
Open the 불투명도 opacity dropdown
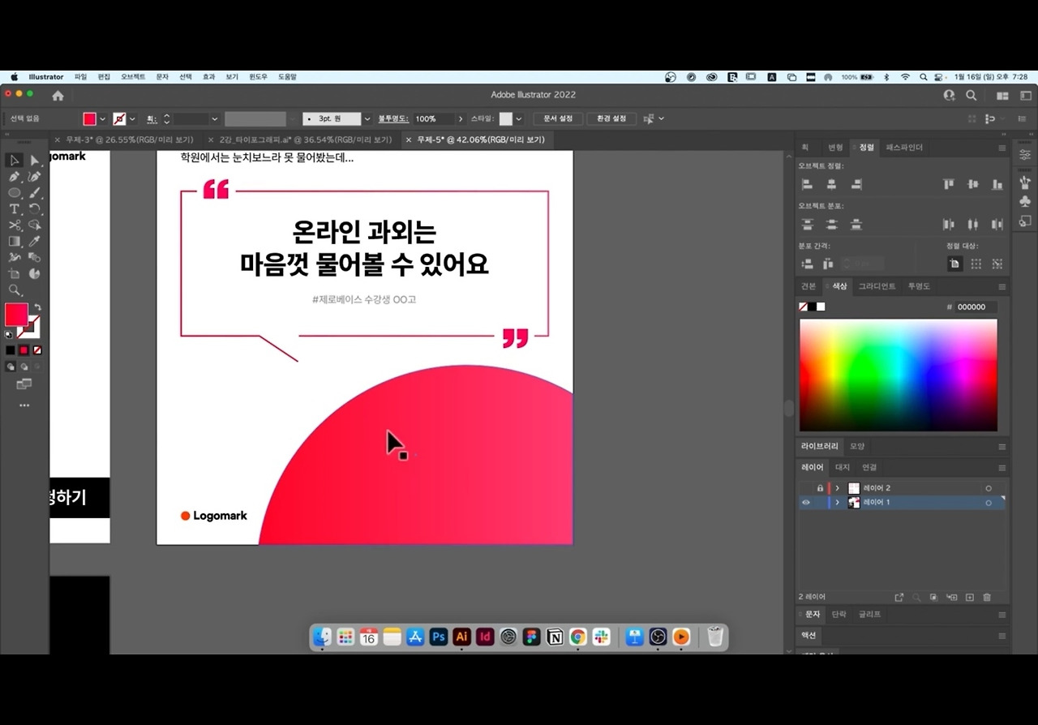coord(460,118)
